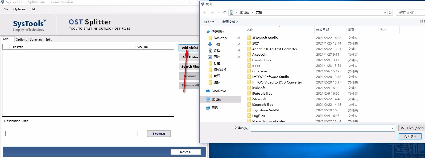Screen dimensions: 425x158
Task: Go forward in the Open dialog
Action: [212, 12]
